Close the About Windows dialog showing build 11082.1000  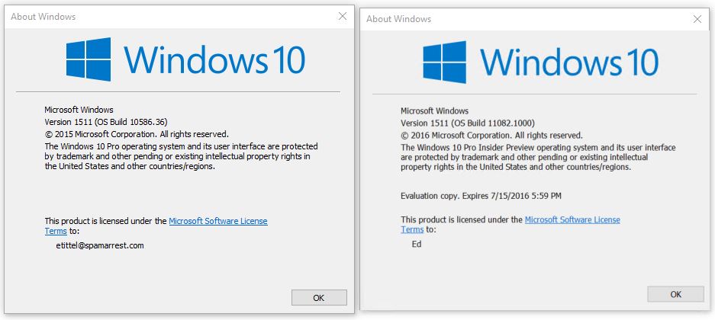click(697, 19)
